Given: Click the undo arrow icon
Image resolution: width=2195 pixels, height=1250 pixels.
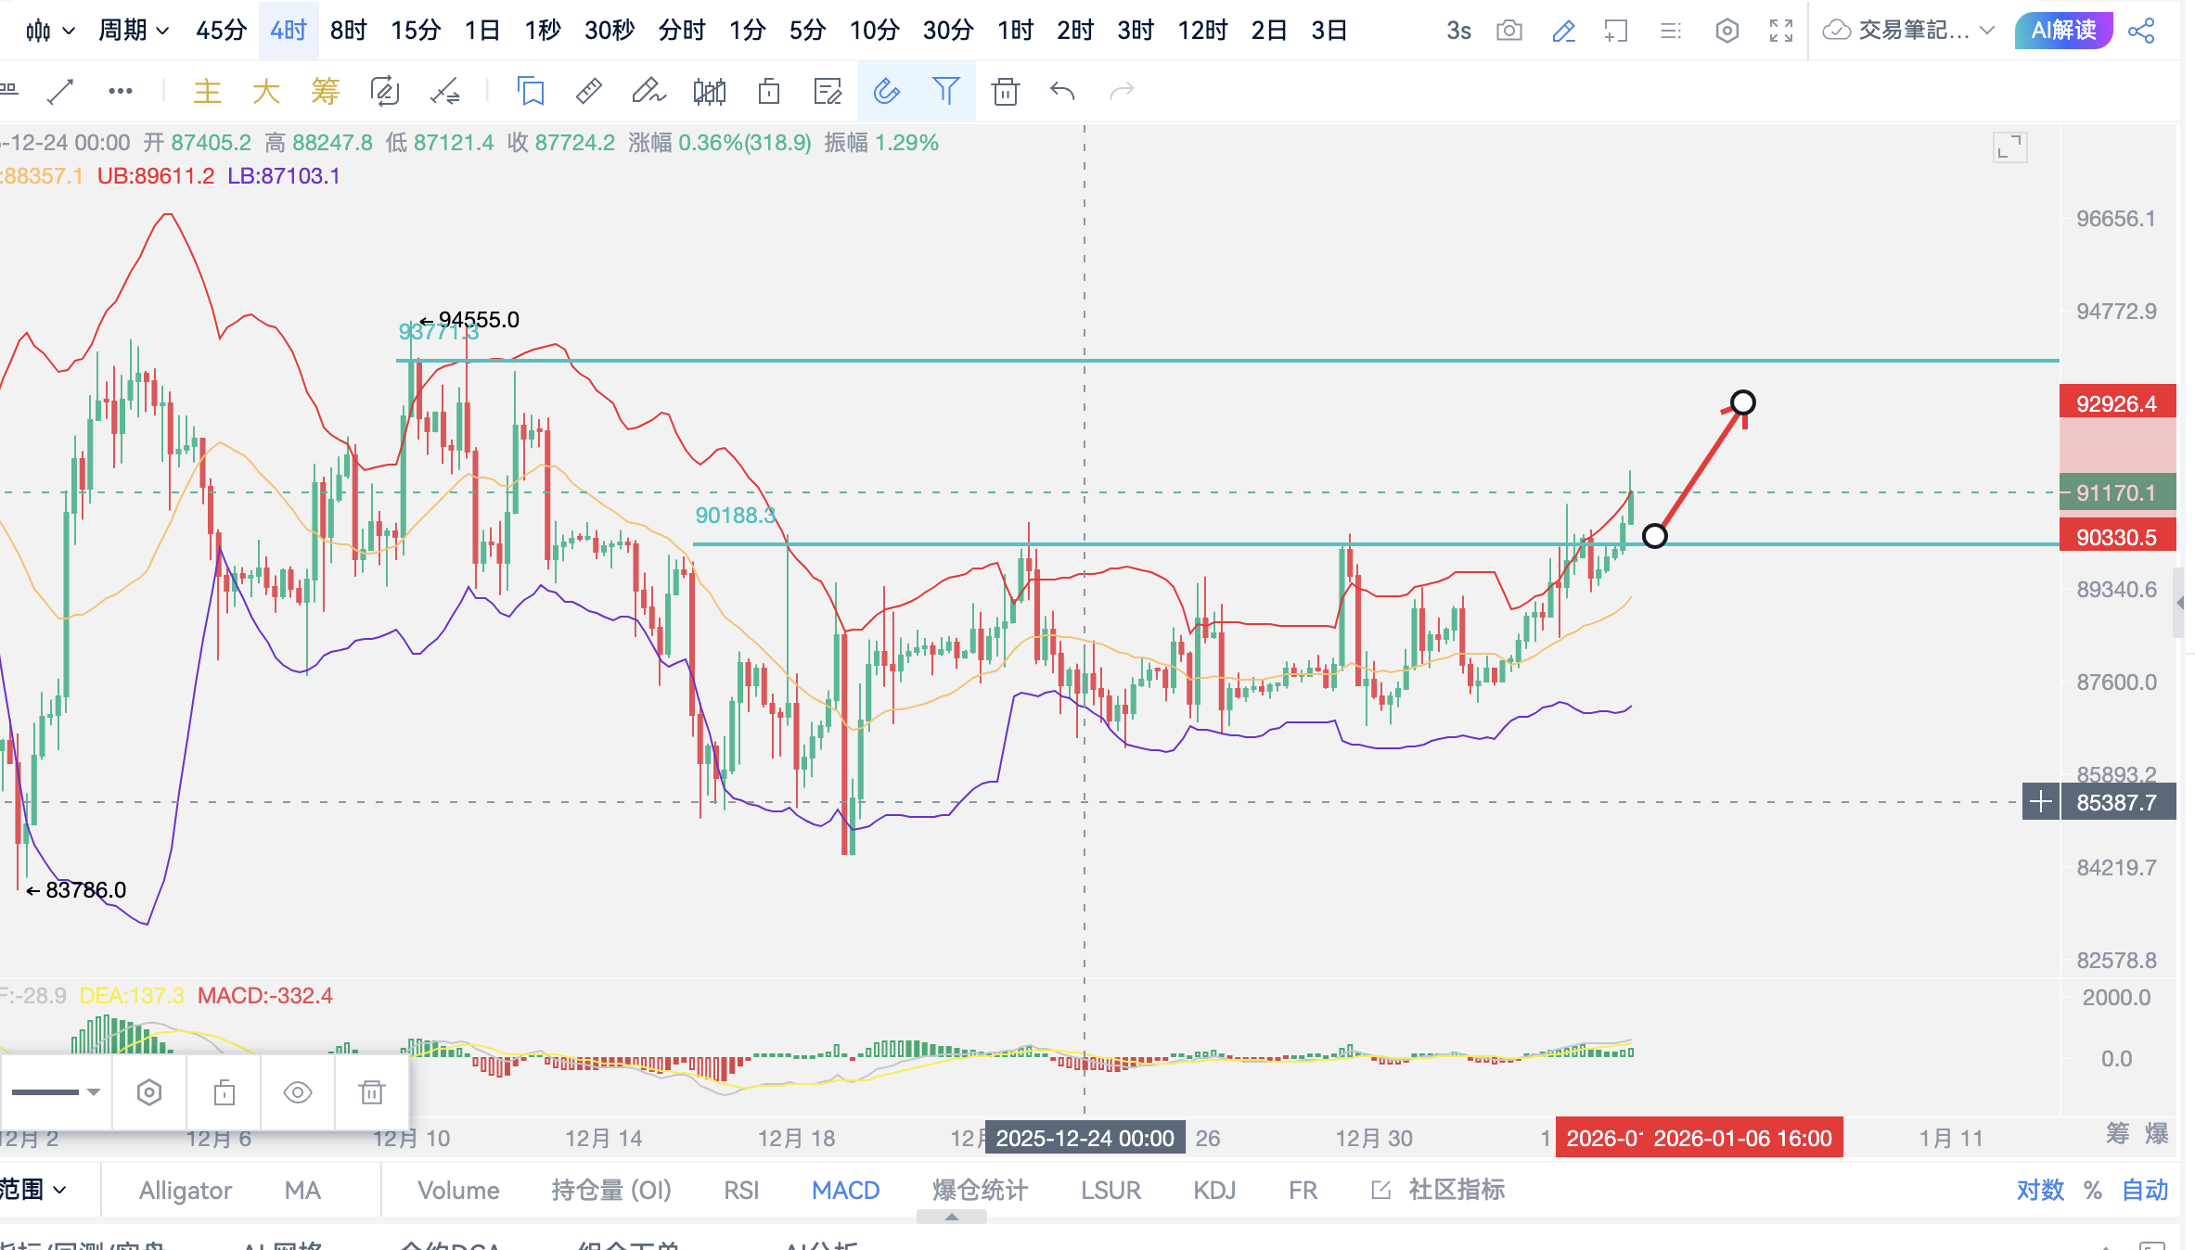Looking at the screenshot, I should (x=1062, y=91).
